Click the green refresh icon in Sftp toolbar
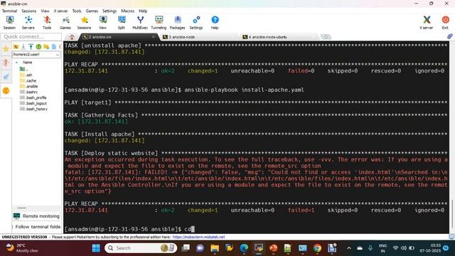This screenshot has height=256, width=455. point(38,47)
